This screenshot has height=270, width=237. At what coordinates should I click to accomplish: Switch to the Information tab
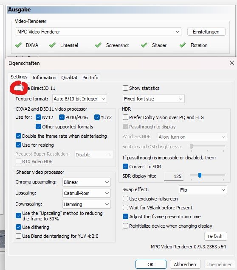44,78
